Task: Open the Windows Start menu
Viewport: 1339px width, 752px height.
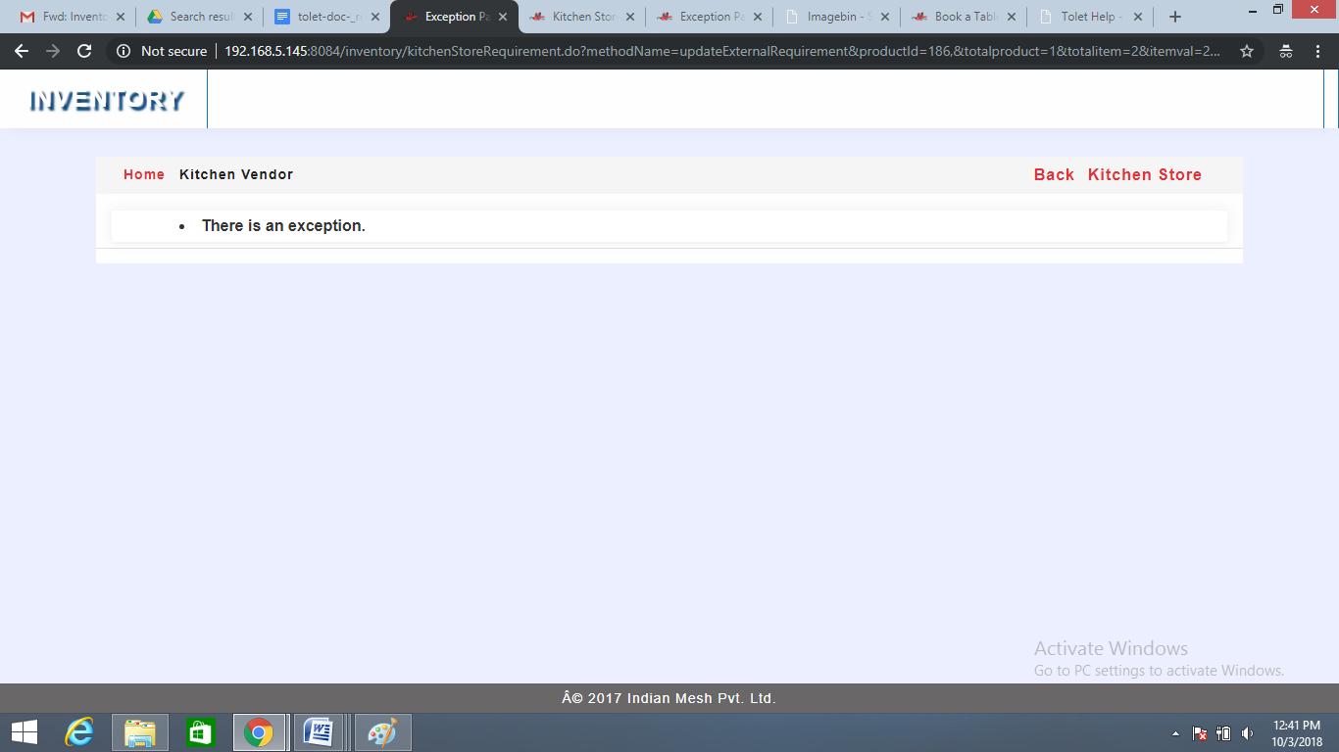Action: (25, 732)
